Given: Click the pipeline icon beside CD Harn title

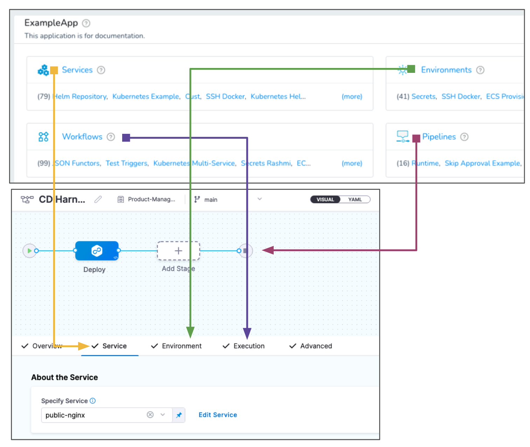Looking at the screenshot, I should (27, 199).
